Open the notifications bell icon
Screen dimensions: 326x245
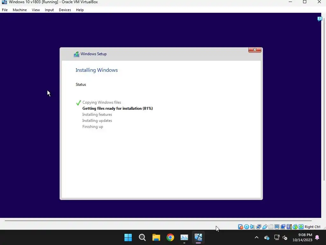pyautogui.click(x=317, y=237)
